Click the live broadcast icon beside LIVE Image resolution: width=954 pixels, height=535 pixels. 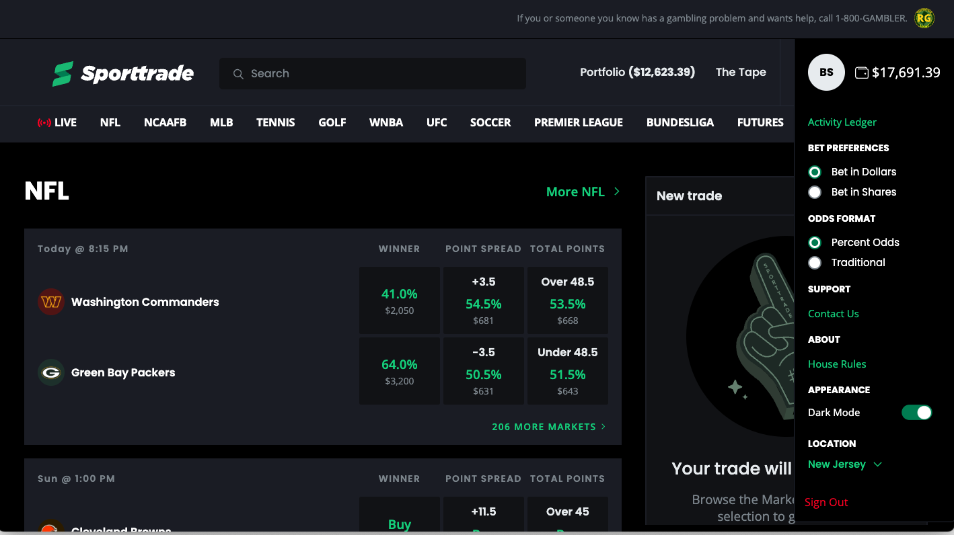point(44,123)
